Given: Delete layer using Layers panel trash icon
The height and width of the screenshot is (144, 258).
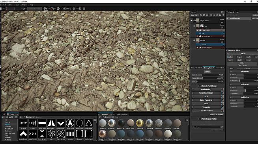Looking at the screenshot, I should (x=223, y=15).
